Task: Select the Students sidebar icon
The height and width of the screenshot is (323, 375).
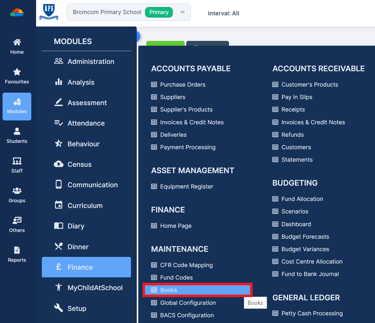Action: (x=17, y=131)
